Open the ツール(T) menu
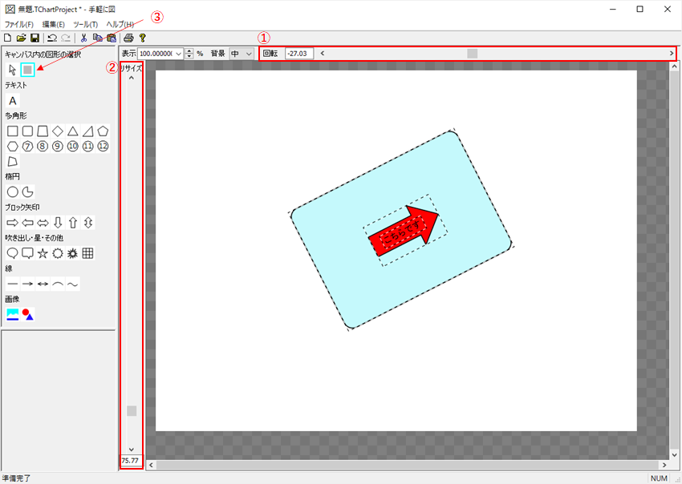This screenshot has width=682, height=484. click(x=85, y=24)
